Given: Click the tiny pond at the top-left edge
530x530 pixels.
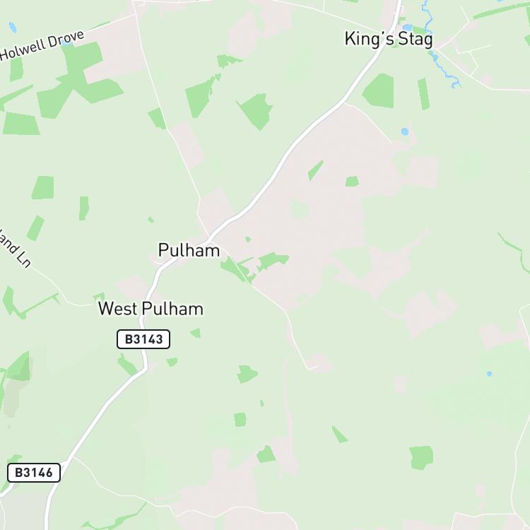Looking at the screenshot, I should click(13, 27).
